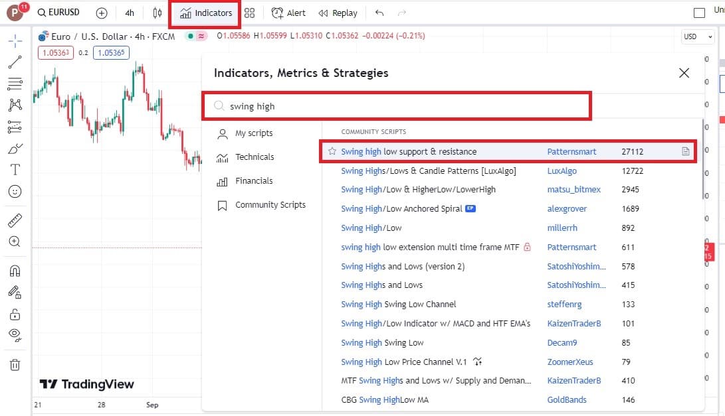
Task: Open author ZoomerXeus profile
Action: [x=570, y=362]
